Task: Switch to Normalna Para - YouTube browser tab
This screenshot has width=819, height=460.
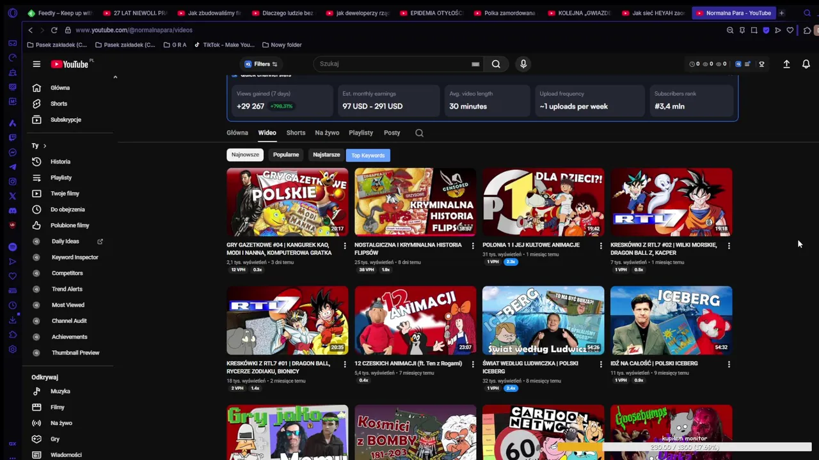Action: pyautogui.click(x=733, y=13)
